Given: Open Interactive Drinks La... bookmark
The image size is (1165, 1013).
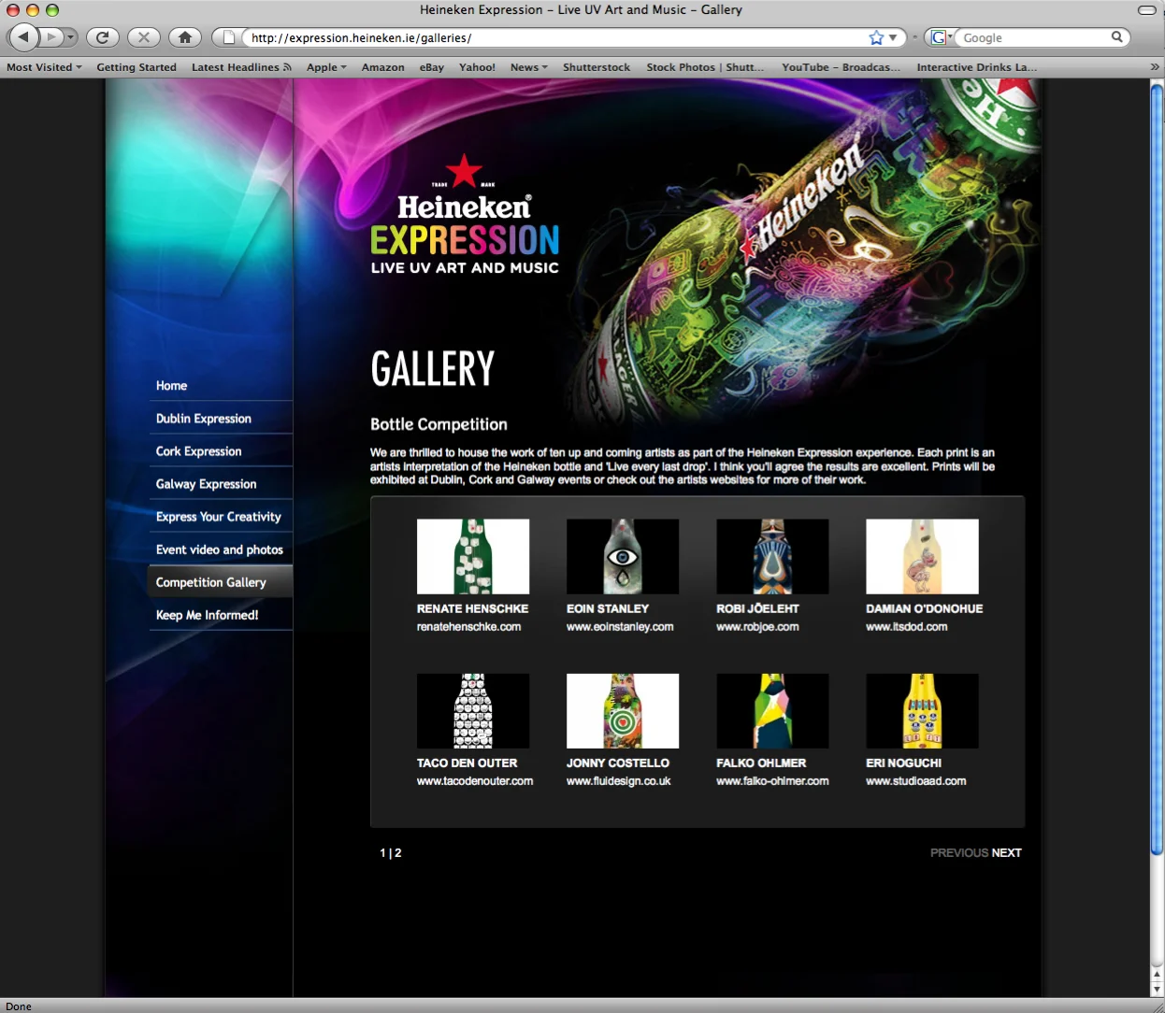Looking at the screenshot, I should pos(977,67).
